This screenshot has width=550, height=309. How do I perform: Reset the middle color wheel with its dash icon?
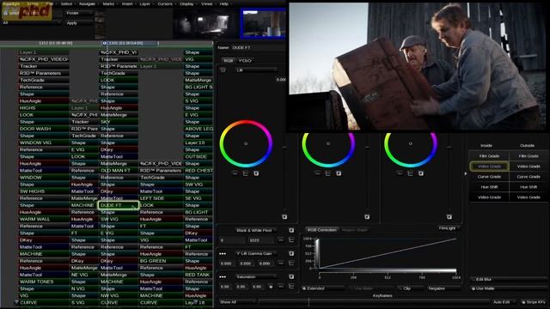[x=317, y=173]
